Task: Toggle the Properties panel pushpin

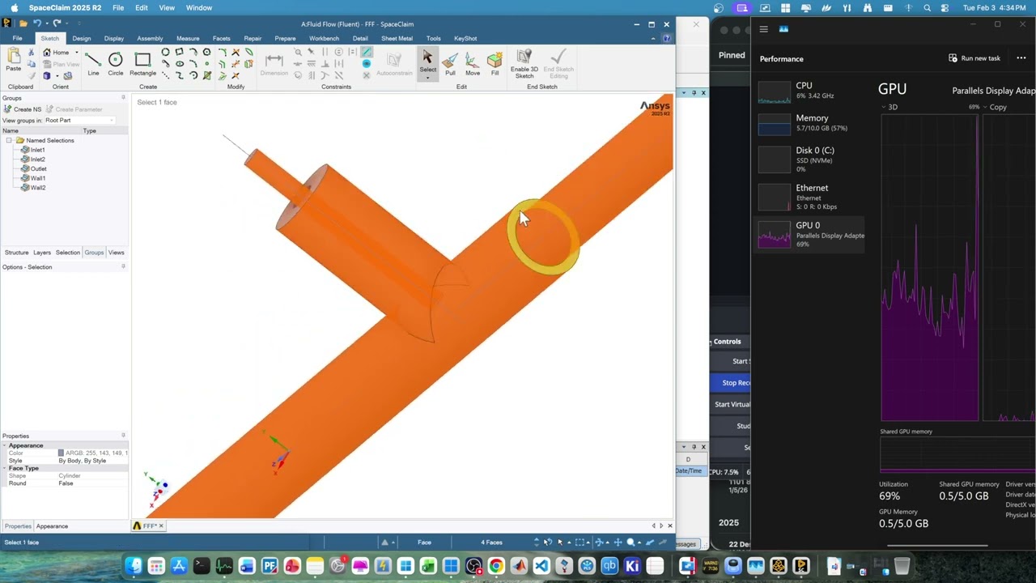Action: click(x=124, y=436)
